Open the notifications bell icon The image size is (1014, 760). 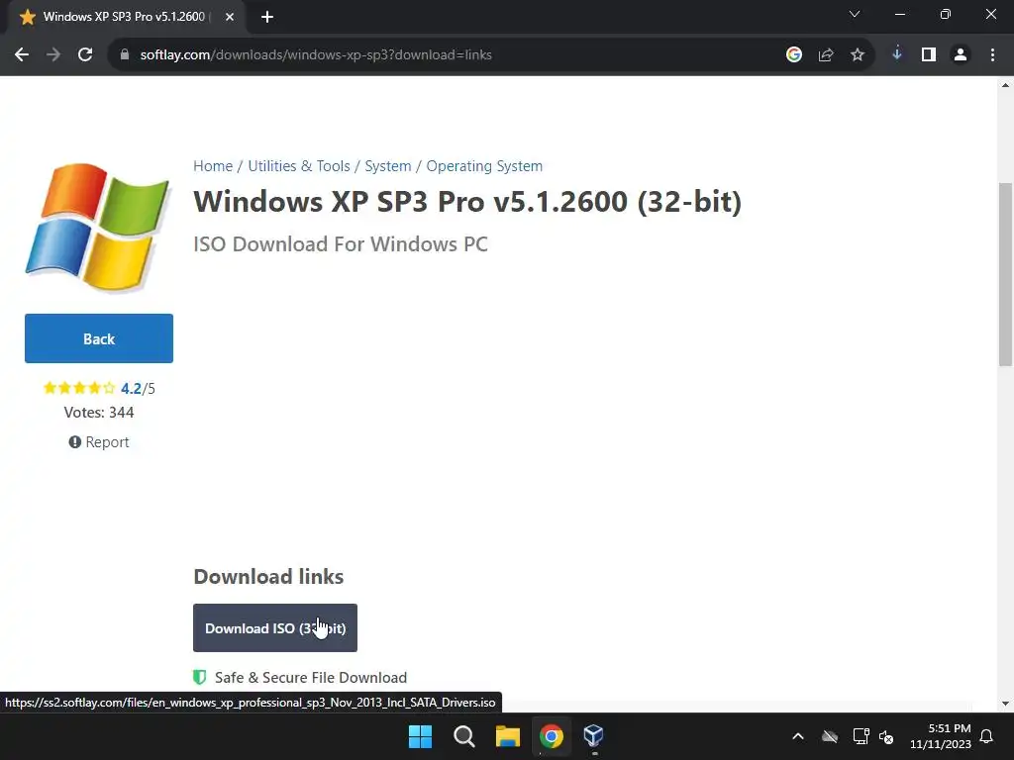point(987,736)
